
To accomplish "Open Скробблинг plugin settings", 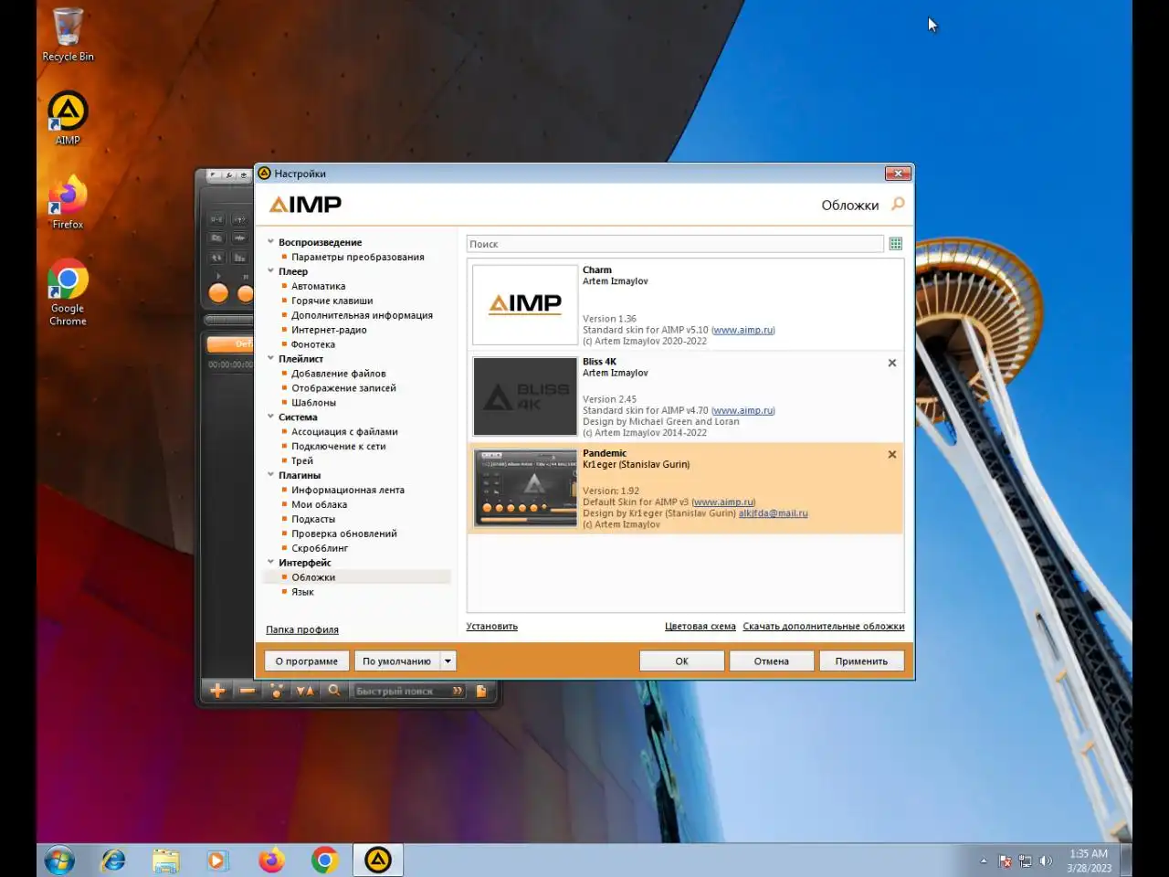I will pos(320,548).
